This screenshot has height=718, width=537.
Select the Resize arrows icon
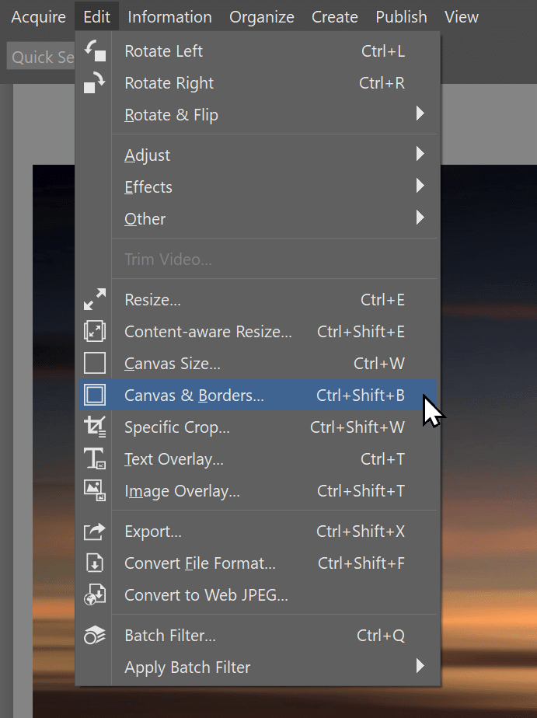pyautogui.click(x=95, y=300)
